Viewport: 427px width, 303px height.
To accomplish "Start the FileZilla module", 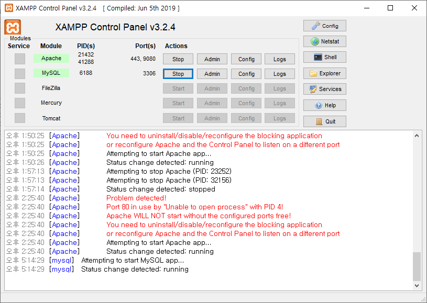I will (178, 88).
